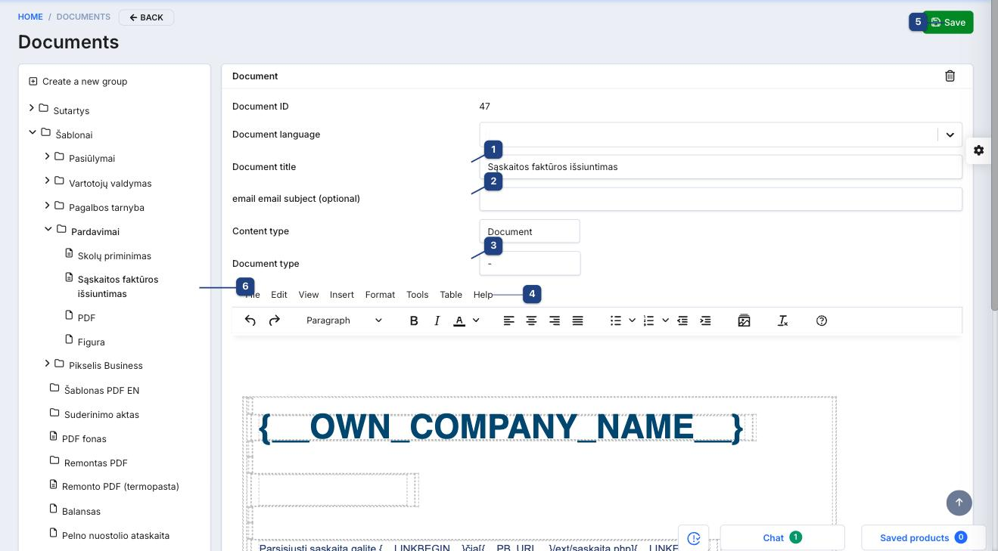Increase the indent
Screen dimensions: 998x551
click(705, 320)
